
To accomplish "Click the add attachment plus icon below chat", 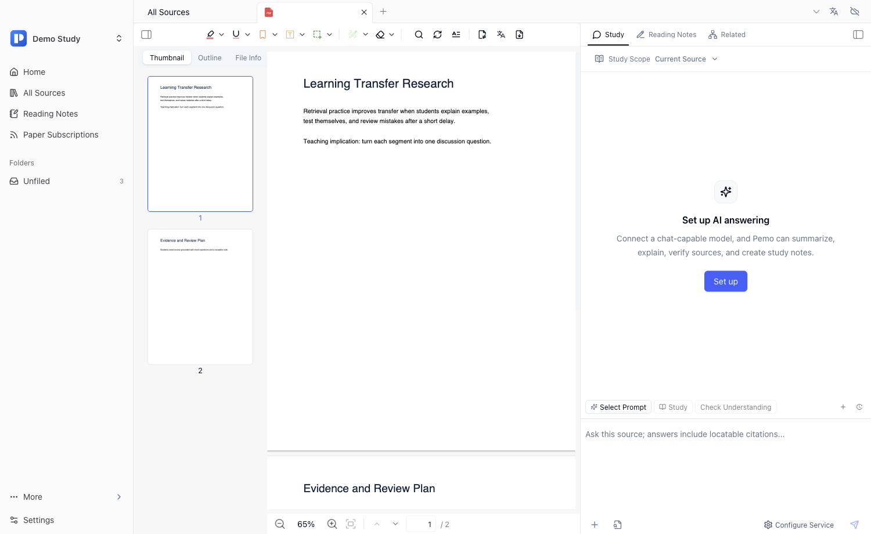I will coord(595,525).
